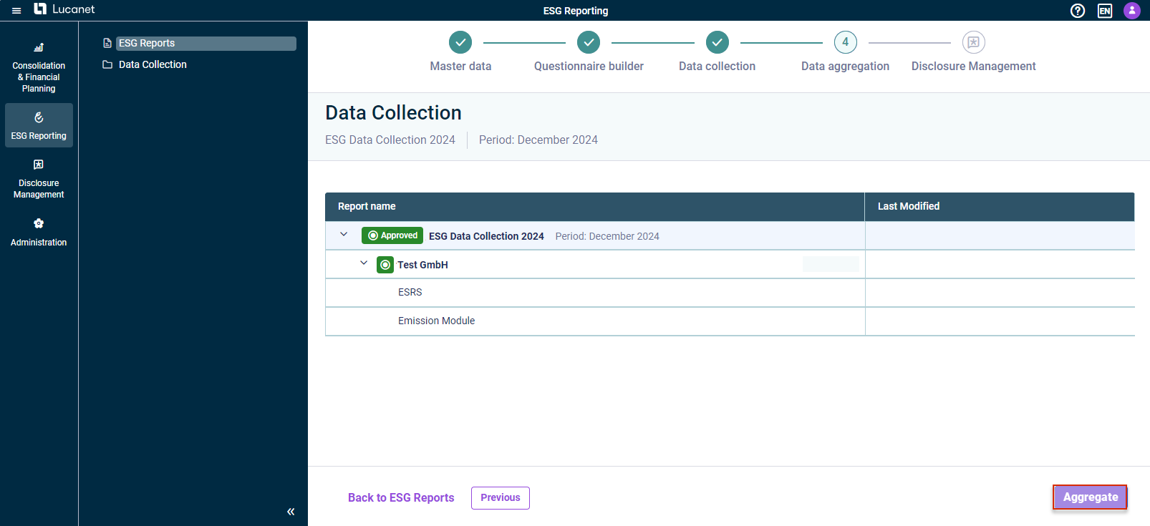
Task: Click the Aggregate button
Action: (x=1091, y=497)
